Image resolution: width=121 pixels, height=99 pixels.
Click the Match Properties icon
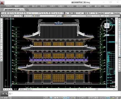click(x=26, y=13)
